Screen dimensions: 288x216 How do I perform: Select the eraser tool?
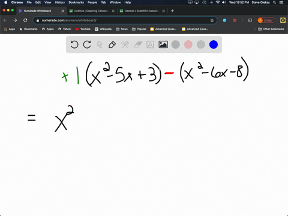coord(137,44)
